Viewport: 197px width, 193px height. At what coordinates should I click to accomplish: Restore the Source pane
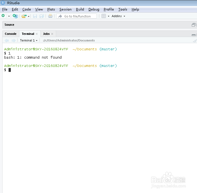193,25
